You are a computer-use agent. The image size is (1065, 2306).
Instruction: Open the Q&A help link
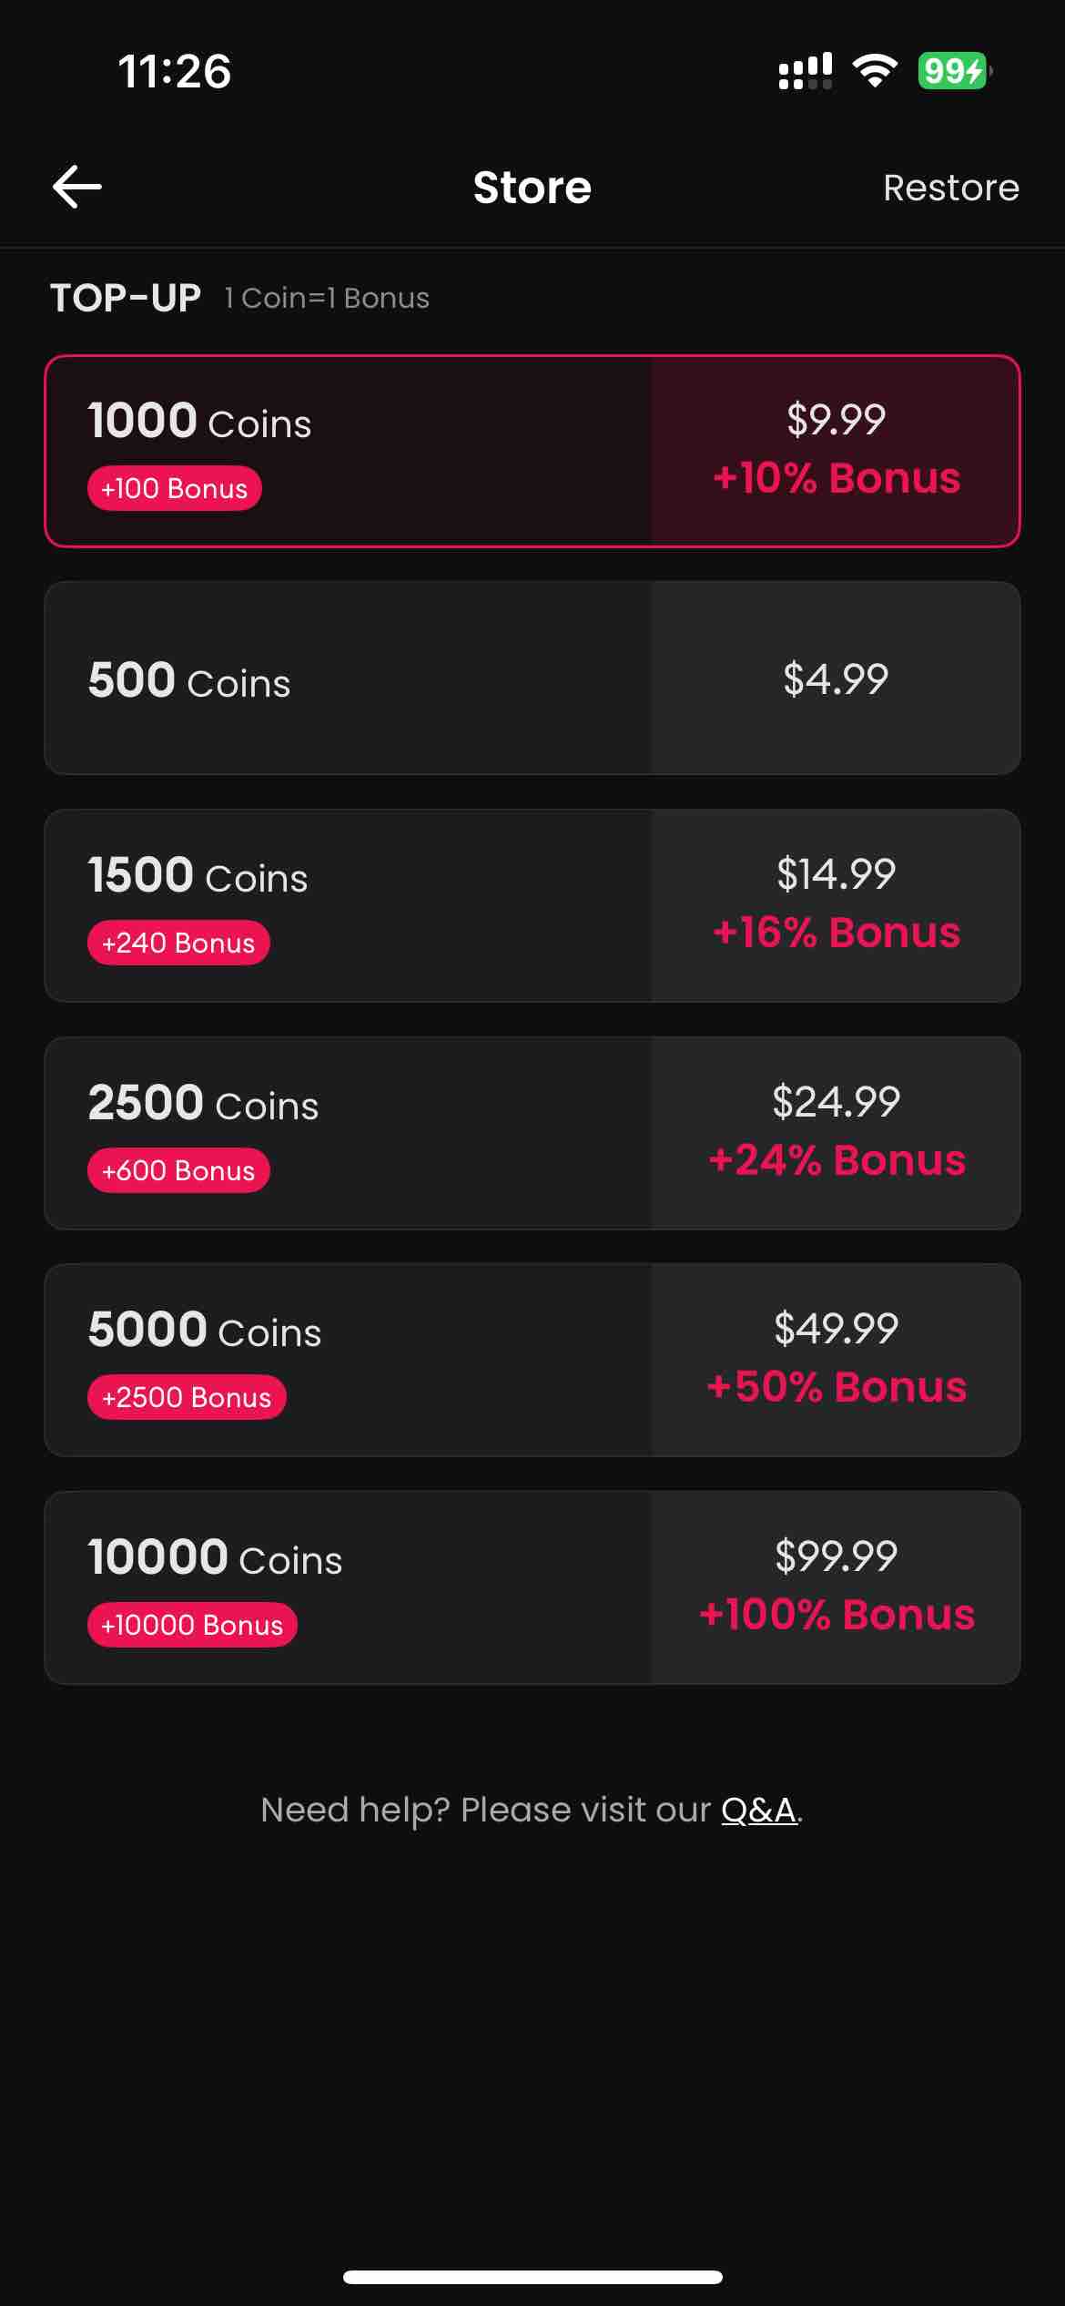click(x=759, y=1810)
